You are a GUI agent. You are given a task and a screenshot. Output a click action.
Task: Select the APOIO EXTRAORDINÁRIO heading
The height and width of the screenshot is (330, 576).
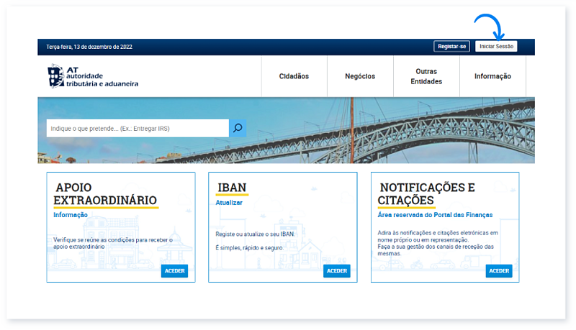point(105,193)
